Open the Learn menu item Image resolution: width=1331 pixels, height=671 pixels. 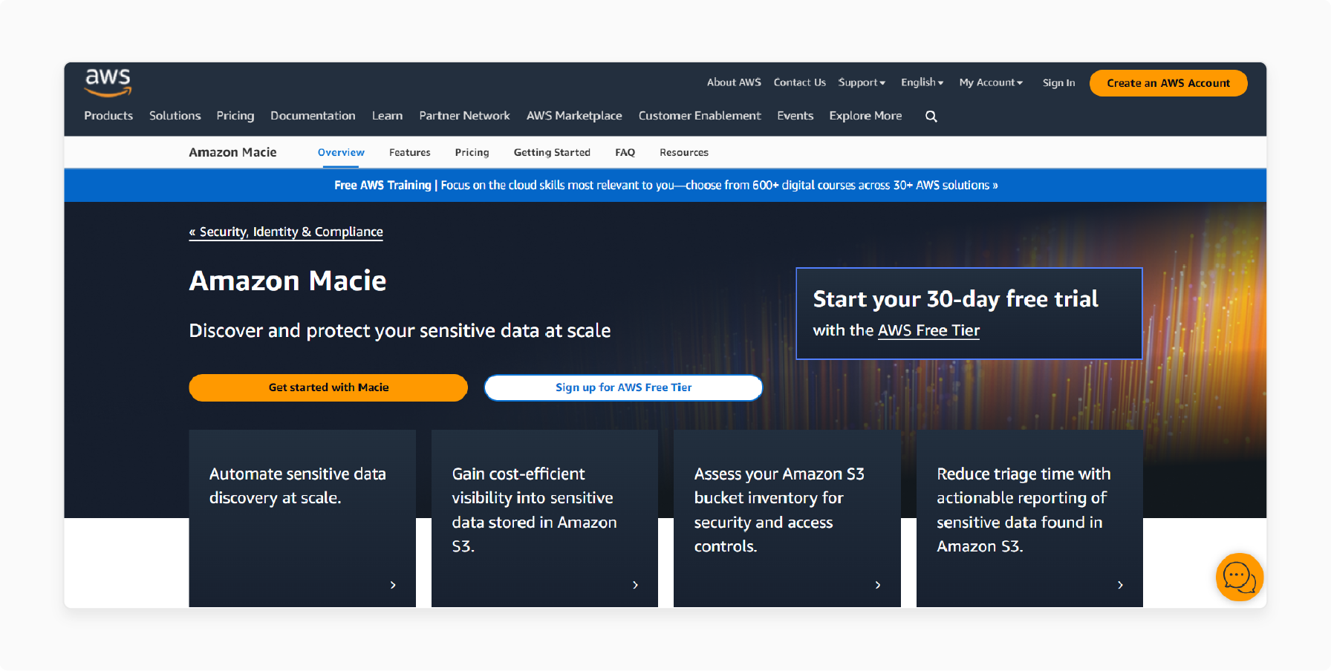(387, 116)
